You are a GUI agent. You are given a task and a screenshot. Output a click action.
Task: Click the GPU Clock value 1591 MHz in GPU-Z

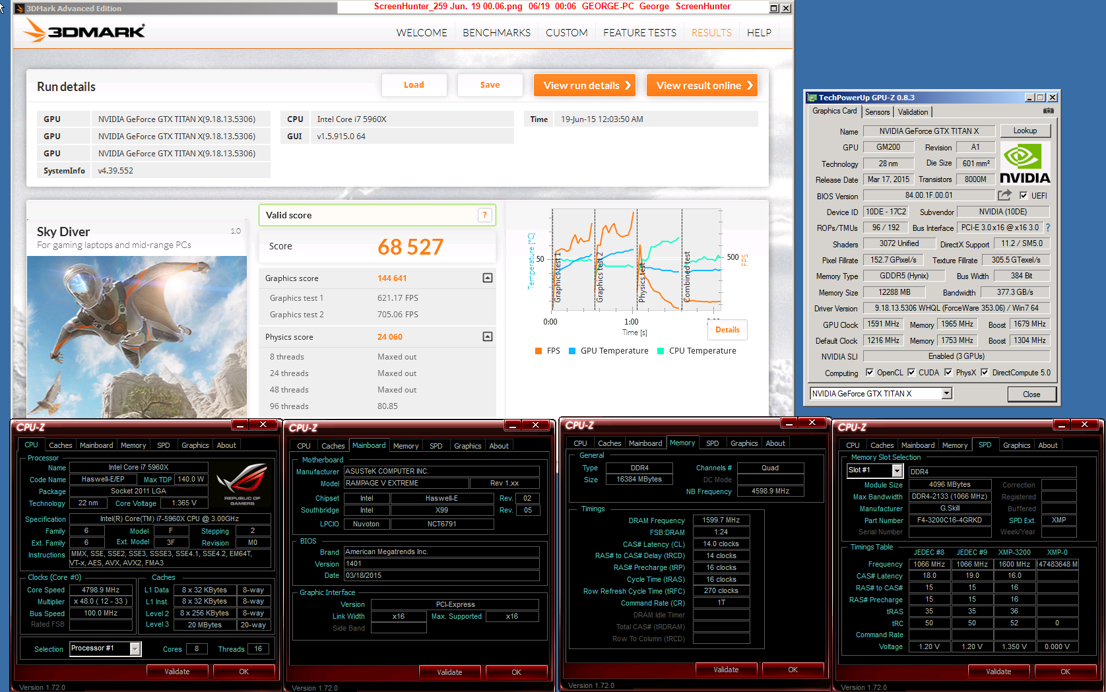pyautogui.click(x=883, y=324)
